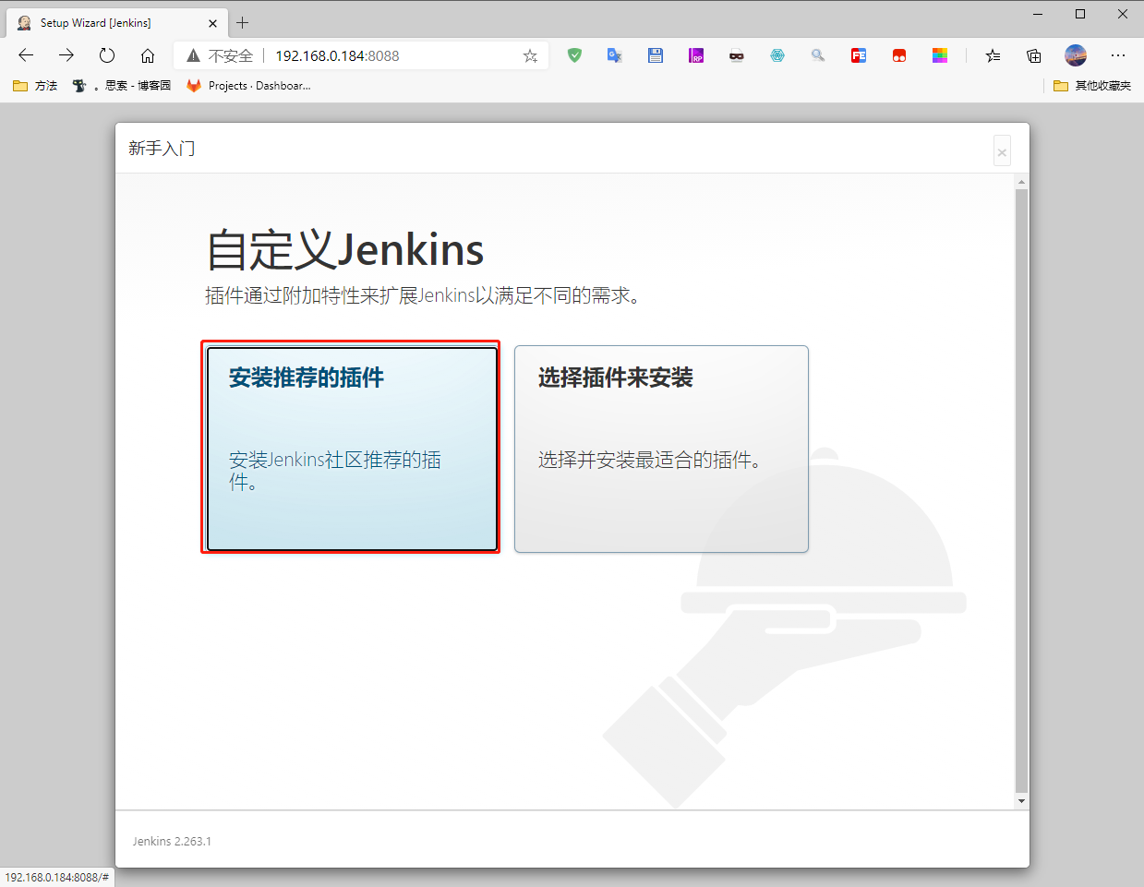Viewport: 1144px width, 887px height.
Task: Click 安装推荐的插件 install option
Action: pyautogui.click(x=352, y=449)
